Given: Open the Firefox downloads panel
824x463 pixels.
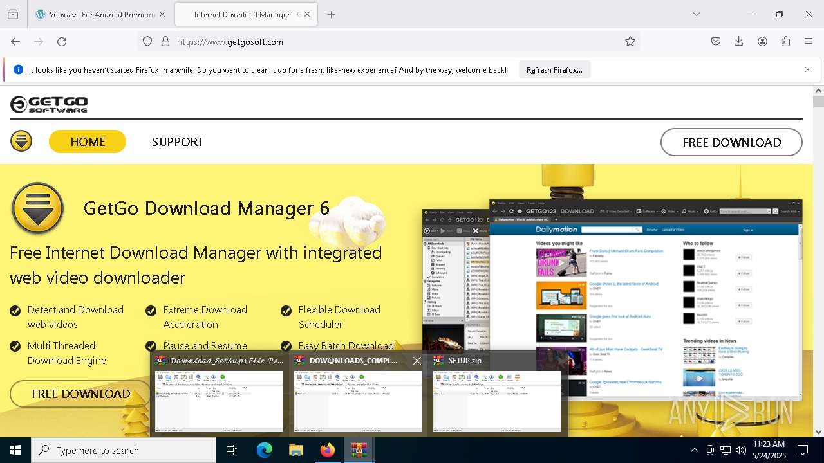Looking at the screenshot, I should pos(739,41).
